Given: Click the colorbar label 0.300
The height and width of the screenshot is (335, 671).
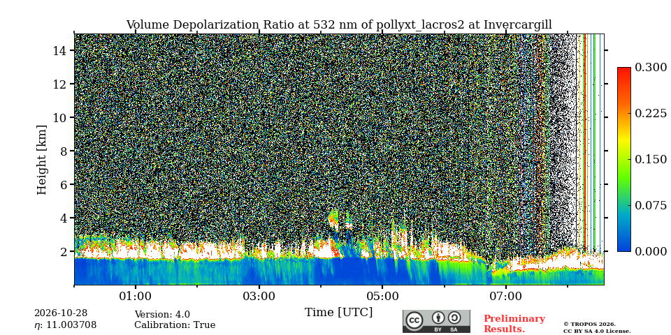Looking at the screenshot, I should (x=651, y=68).
